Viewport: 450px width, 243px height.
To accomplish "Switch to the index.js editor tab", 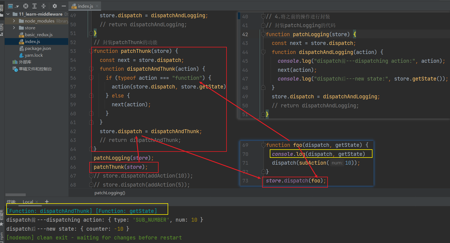I will 85,6.
